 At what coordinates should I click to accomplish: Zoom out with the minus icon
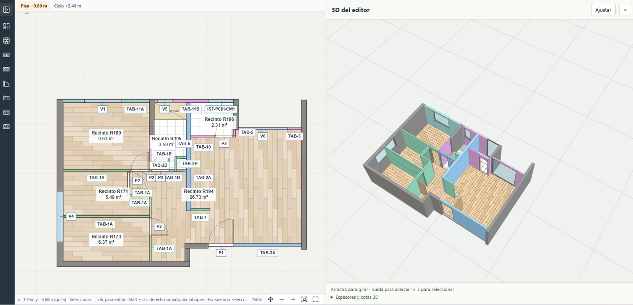[x=282, y=299]
